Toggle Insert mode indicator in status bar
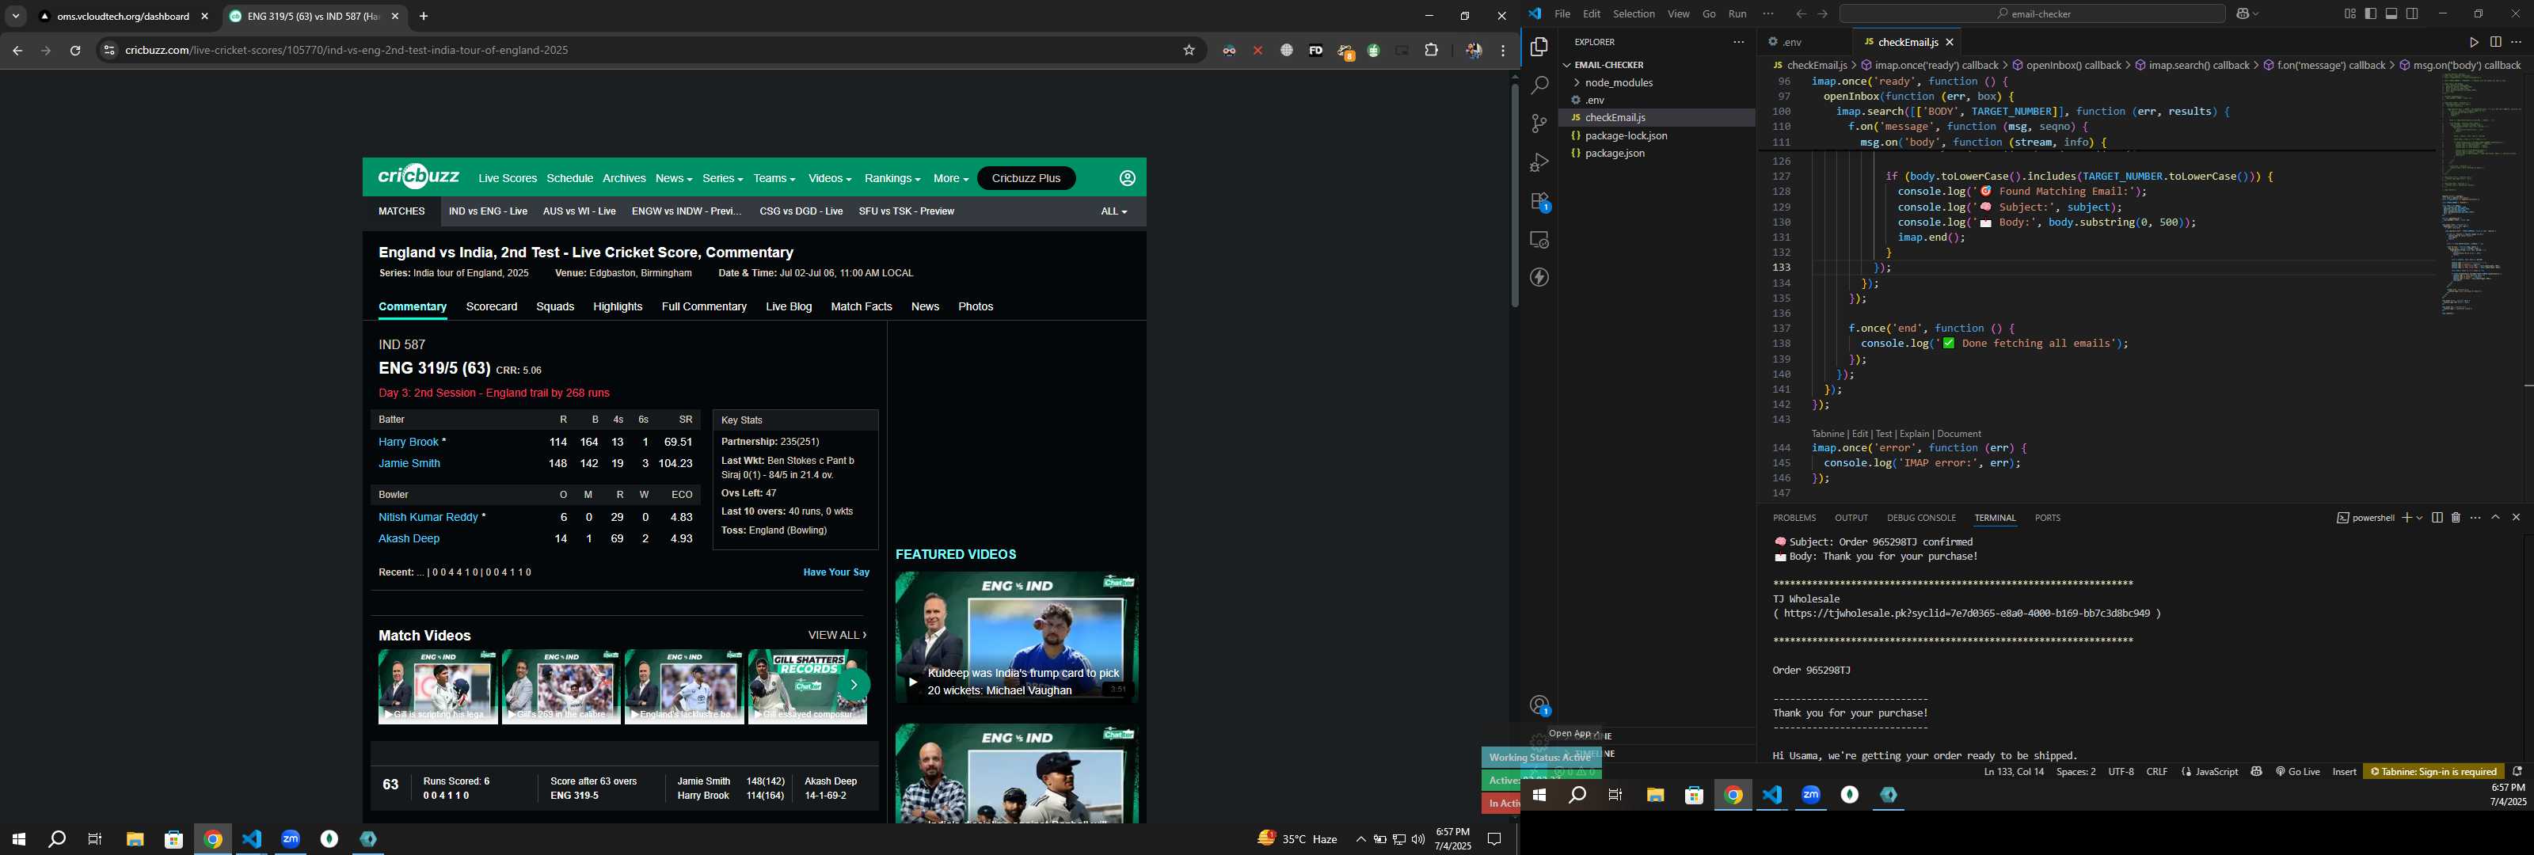2534x855 pixels. (2344, 771)
